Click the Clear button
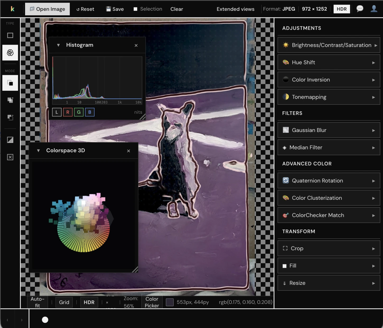Viewport: 383px width, 328px height. coord(177,9)
